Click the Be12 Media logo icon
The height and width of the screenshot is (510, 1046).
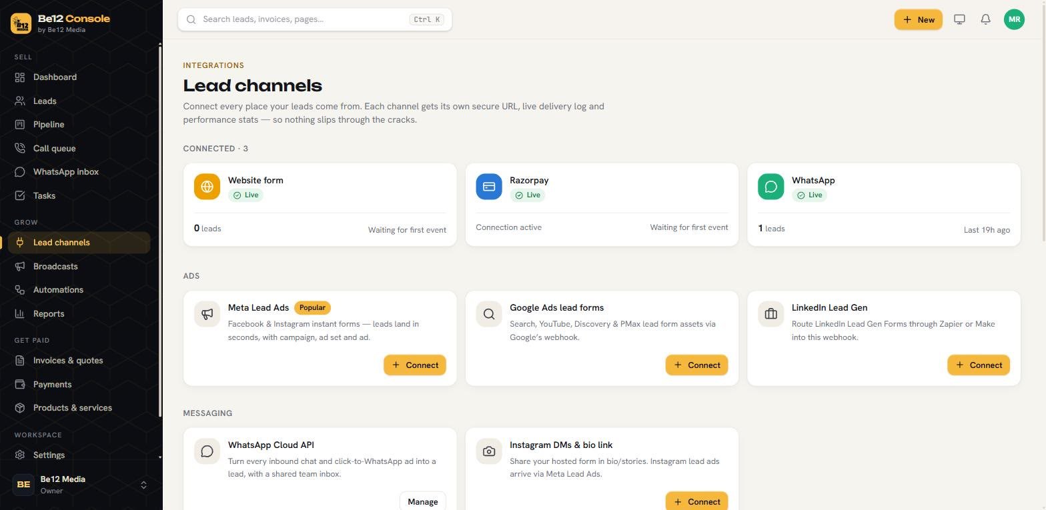point(21,23)
